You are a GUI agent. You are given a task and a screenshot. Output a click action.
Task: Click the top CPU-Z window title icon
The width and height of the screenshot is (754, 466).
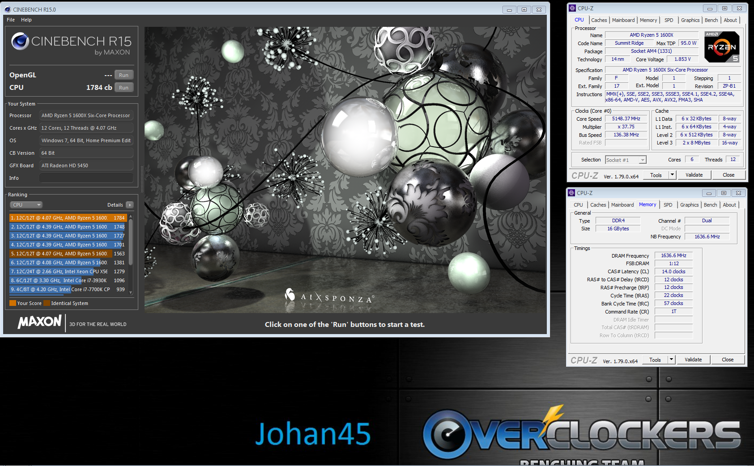pyautogui.click(x=572, y=8)
